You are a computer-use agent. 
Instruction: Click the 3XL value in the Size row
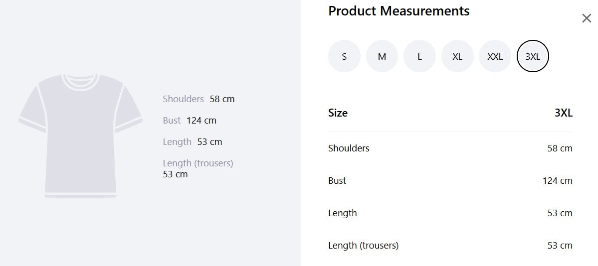[x=563, y=113]
